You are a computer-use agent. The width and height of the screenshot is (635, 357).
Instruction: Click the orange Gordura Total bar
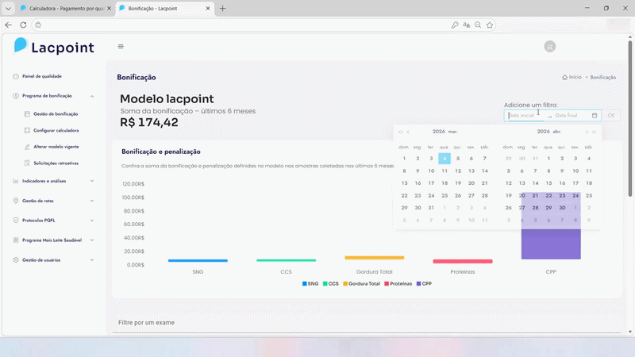coord(374,257)
